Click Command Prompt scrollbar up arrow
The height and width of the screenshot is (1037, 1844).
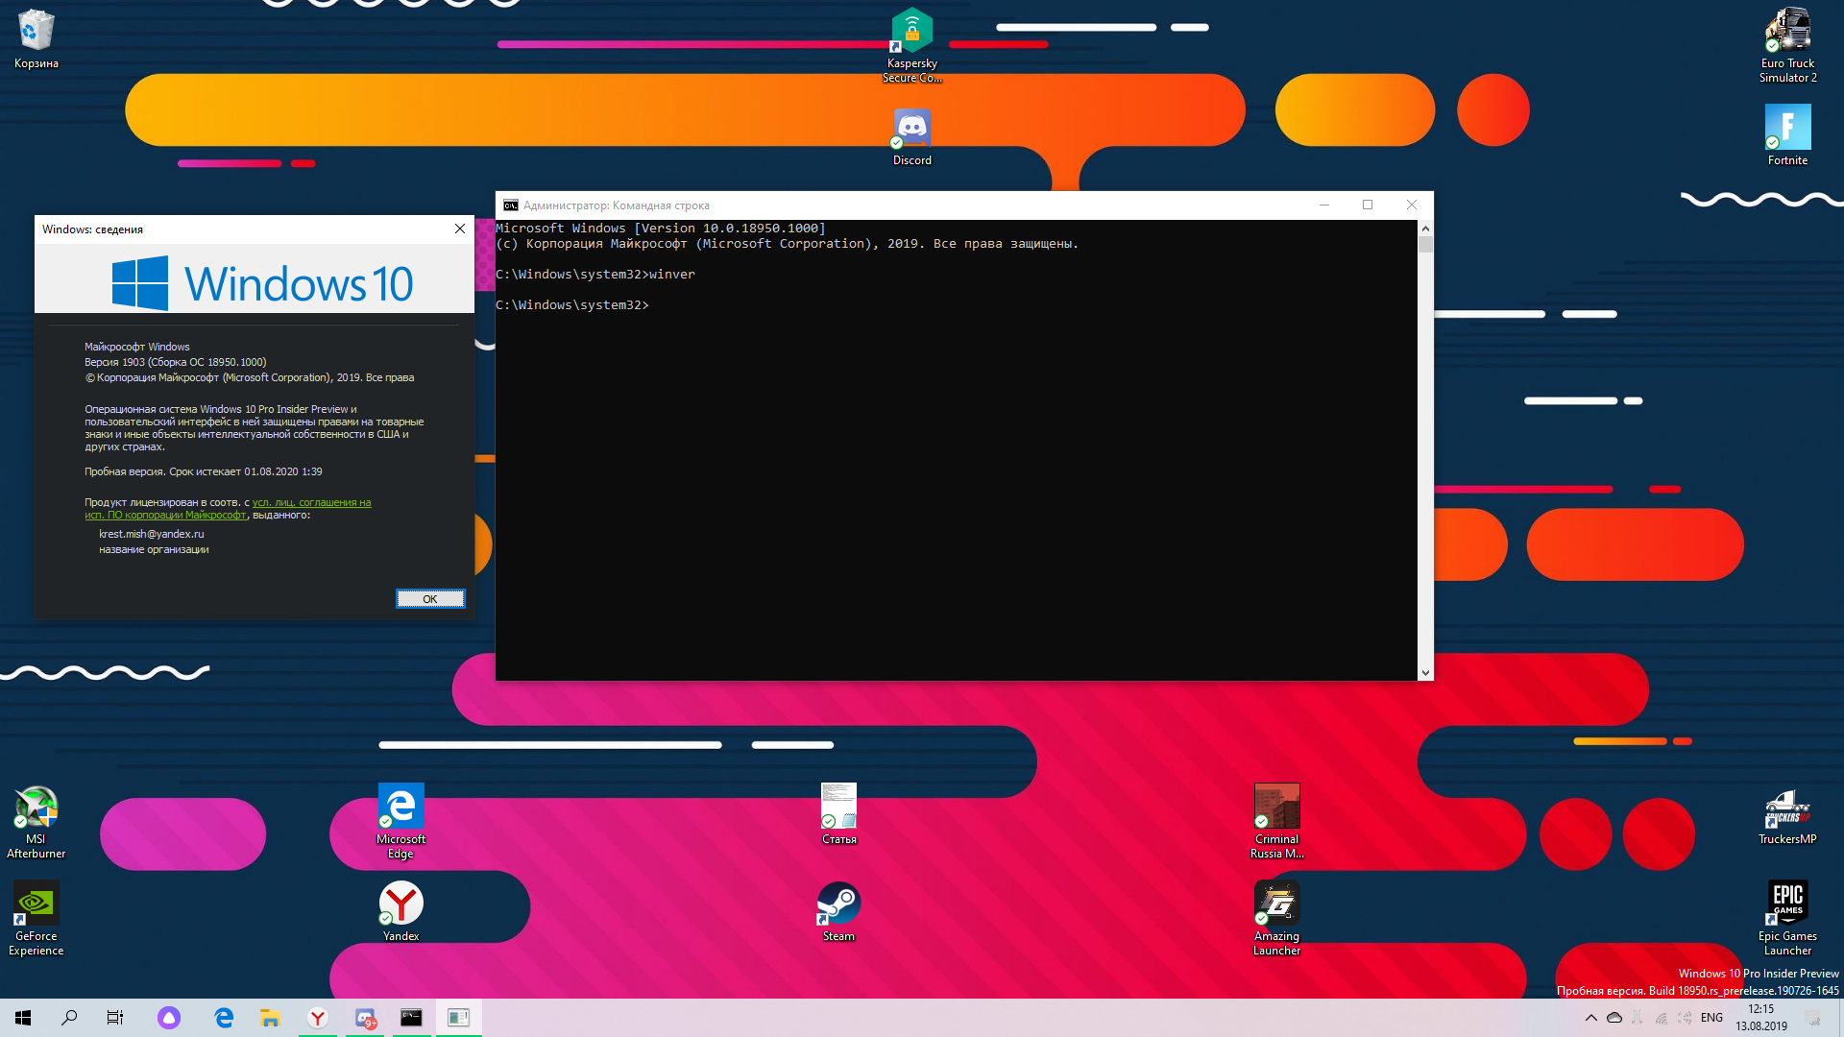[x=1425, y=229]
